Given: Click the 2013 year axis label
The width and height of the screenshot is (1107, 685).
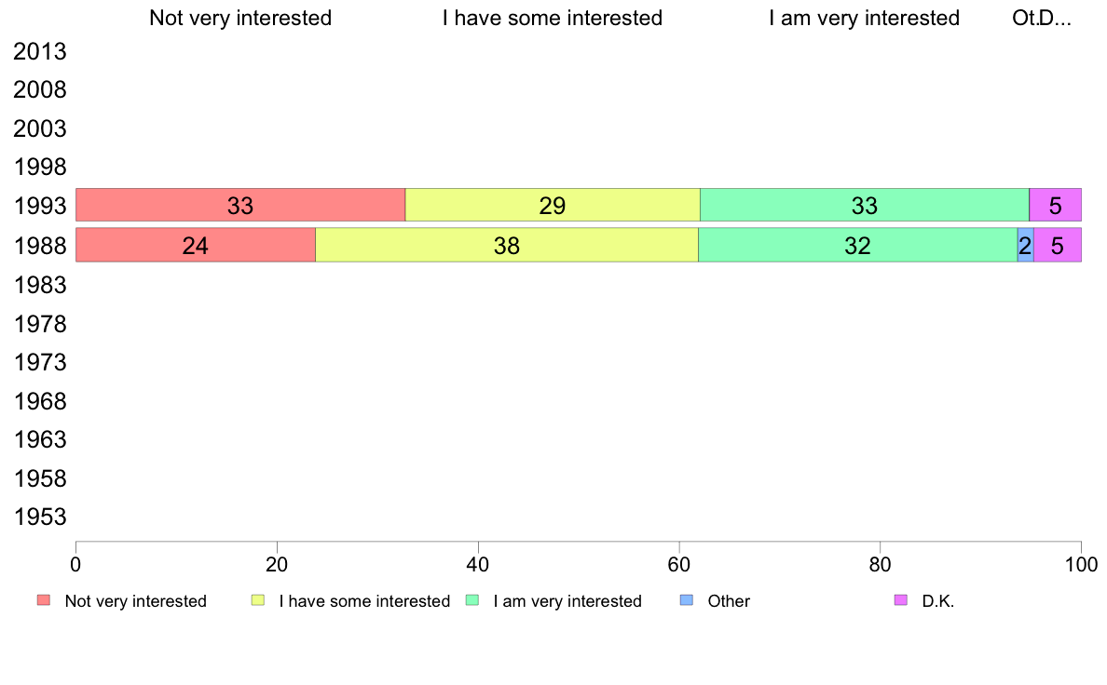Looking at the screenshot, I should [x=39, y=51].
